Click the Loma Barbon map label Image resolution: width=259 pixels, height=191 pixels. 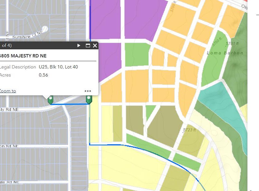pos(225,53)
